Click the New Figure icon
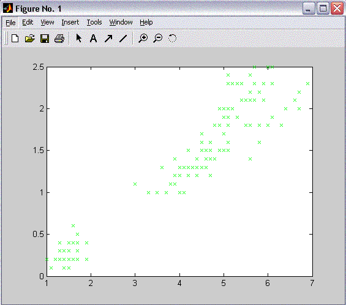 [15, 39]
